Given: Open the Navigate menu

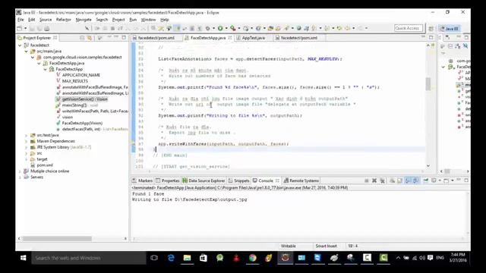Looking at the screenshot, I should 84,20.
